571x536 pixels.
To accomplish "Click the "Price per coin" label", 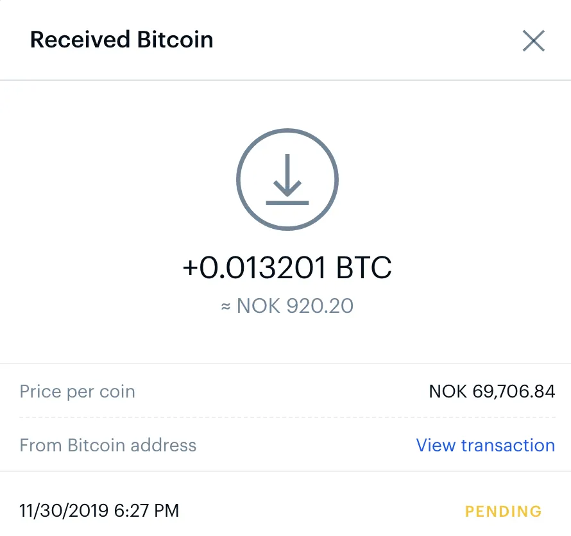I will pyautogui.click(x=78, y=391).
